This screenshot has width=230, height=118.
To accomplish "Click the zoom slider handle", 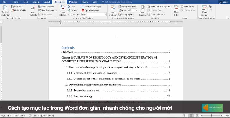I will coord(211,116).
